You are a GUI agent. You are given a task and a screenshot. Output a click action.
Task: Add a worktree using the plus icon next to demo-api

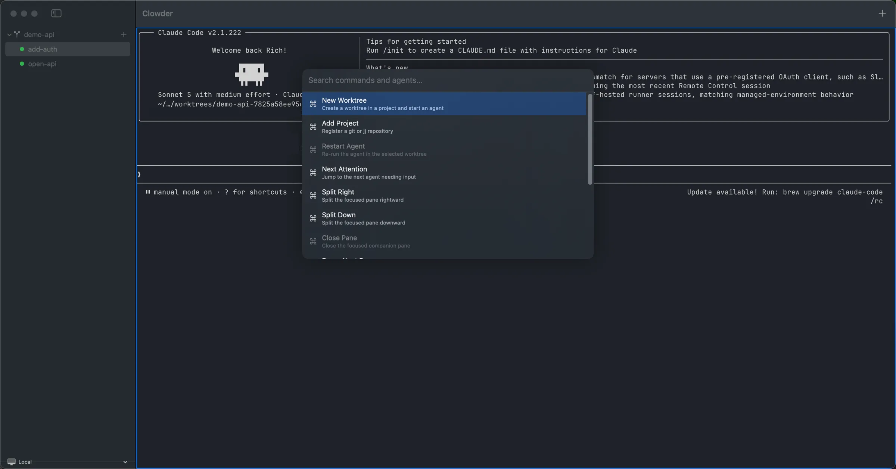point(124,35)
